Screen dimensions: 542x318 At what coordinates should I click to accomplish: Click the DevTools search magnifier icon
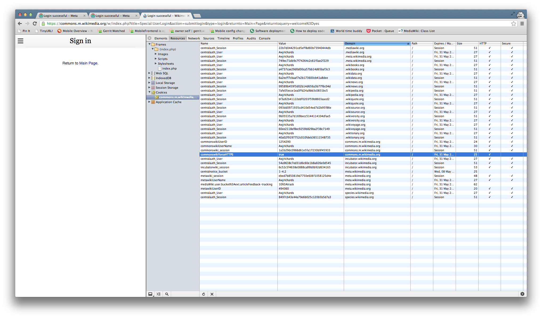point(167,294)
